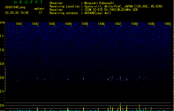Click the 1947 time marker
Image resolution: width=174 pixels, height=111 pixels.
(x=118, y=24)
